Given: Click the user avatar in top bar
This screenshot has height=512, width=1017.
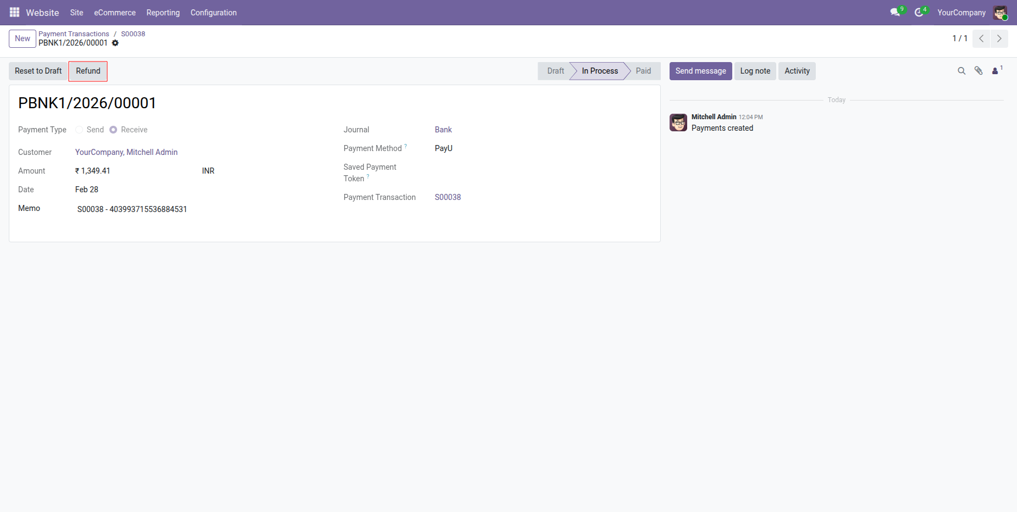Looking at the screenshot, I should (1000, 13).
